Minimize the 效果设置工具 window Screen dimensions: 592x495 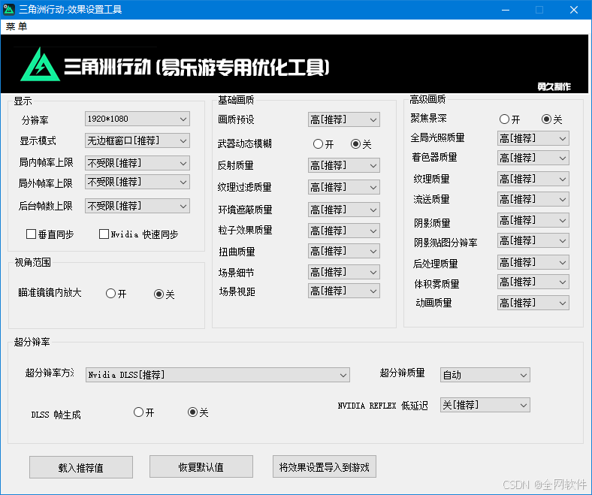pyautogui.click(x=506, y=10)
